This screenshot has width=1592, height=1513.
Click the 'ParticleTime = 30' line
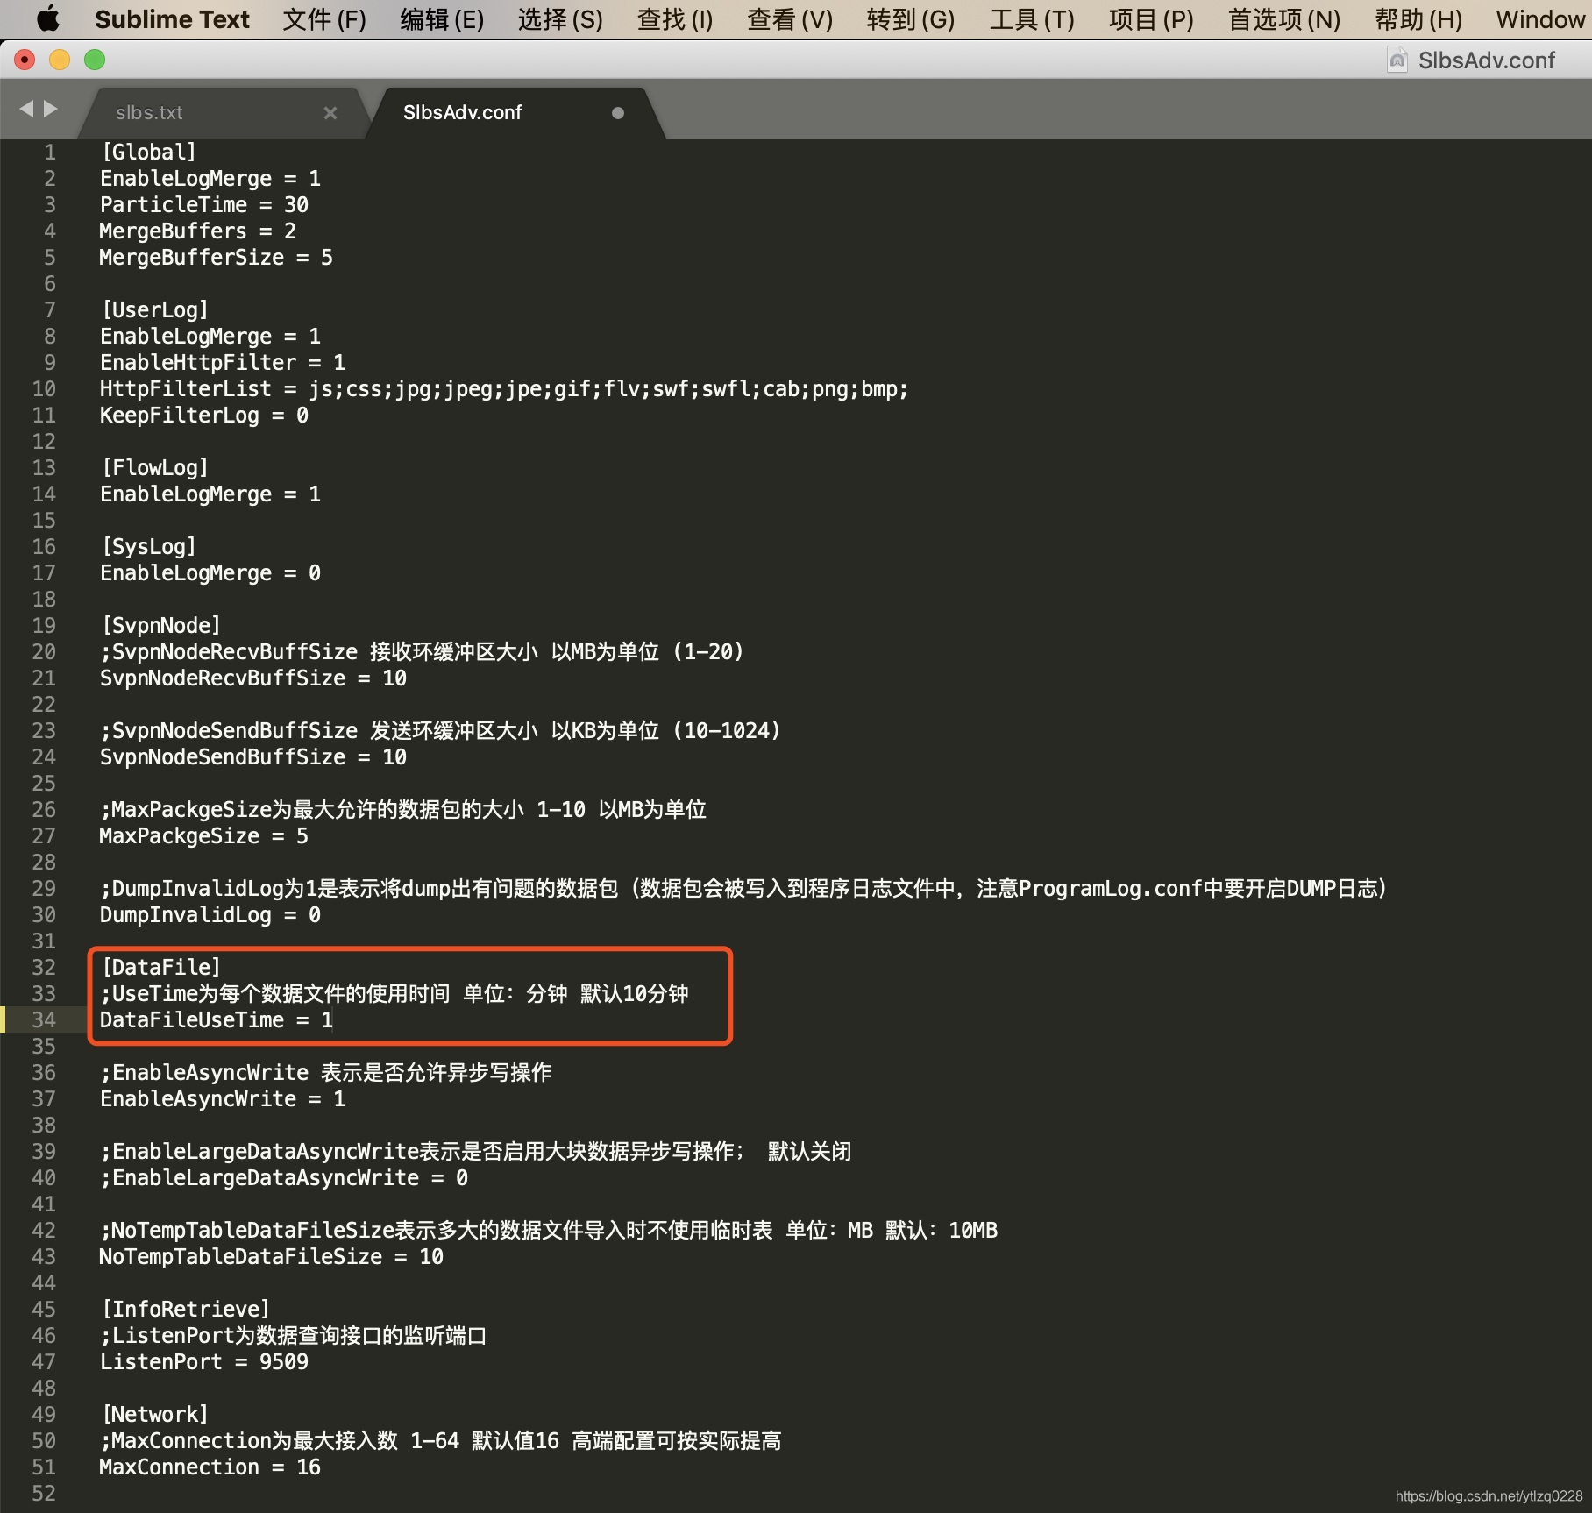point(203,204)
